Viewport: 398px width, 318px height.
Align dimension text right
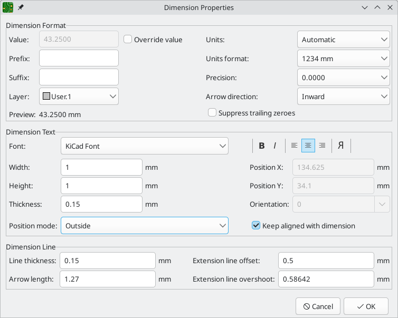click(x=322, y=146)
